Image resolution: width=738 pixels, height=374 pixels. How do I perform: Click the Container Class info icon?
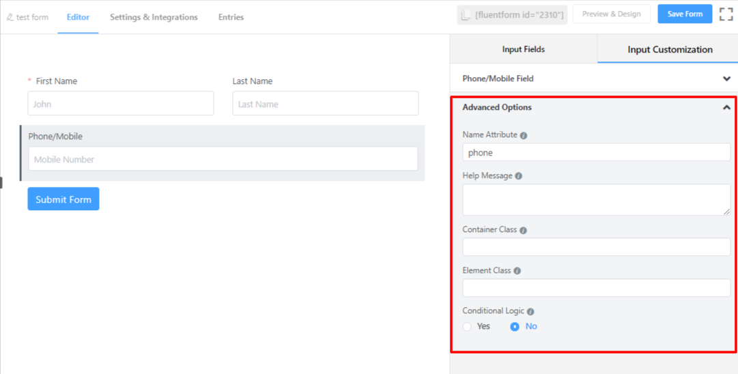point(523,231)
